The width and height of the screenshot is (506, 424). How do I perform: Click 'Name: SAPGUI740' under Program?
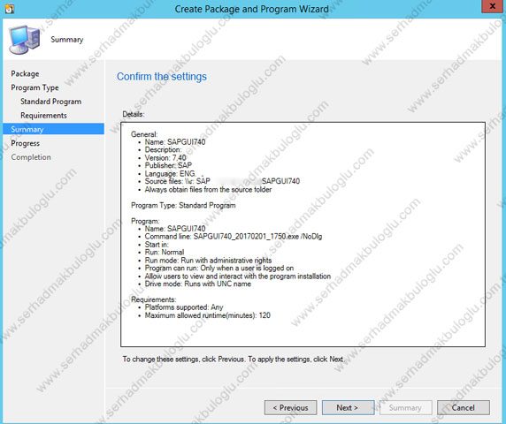pyautogui.click(x=175, y=229)
